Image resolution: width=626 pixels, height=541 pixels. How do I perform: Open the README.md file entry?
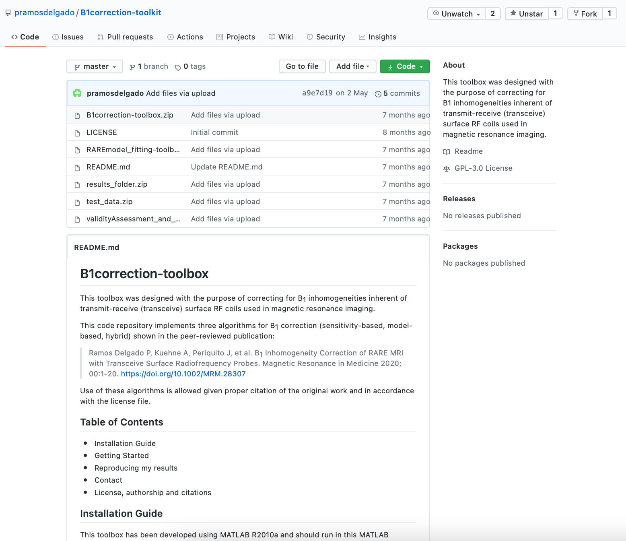coord(108,167)
